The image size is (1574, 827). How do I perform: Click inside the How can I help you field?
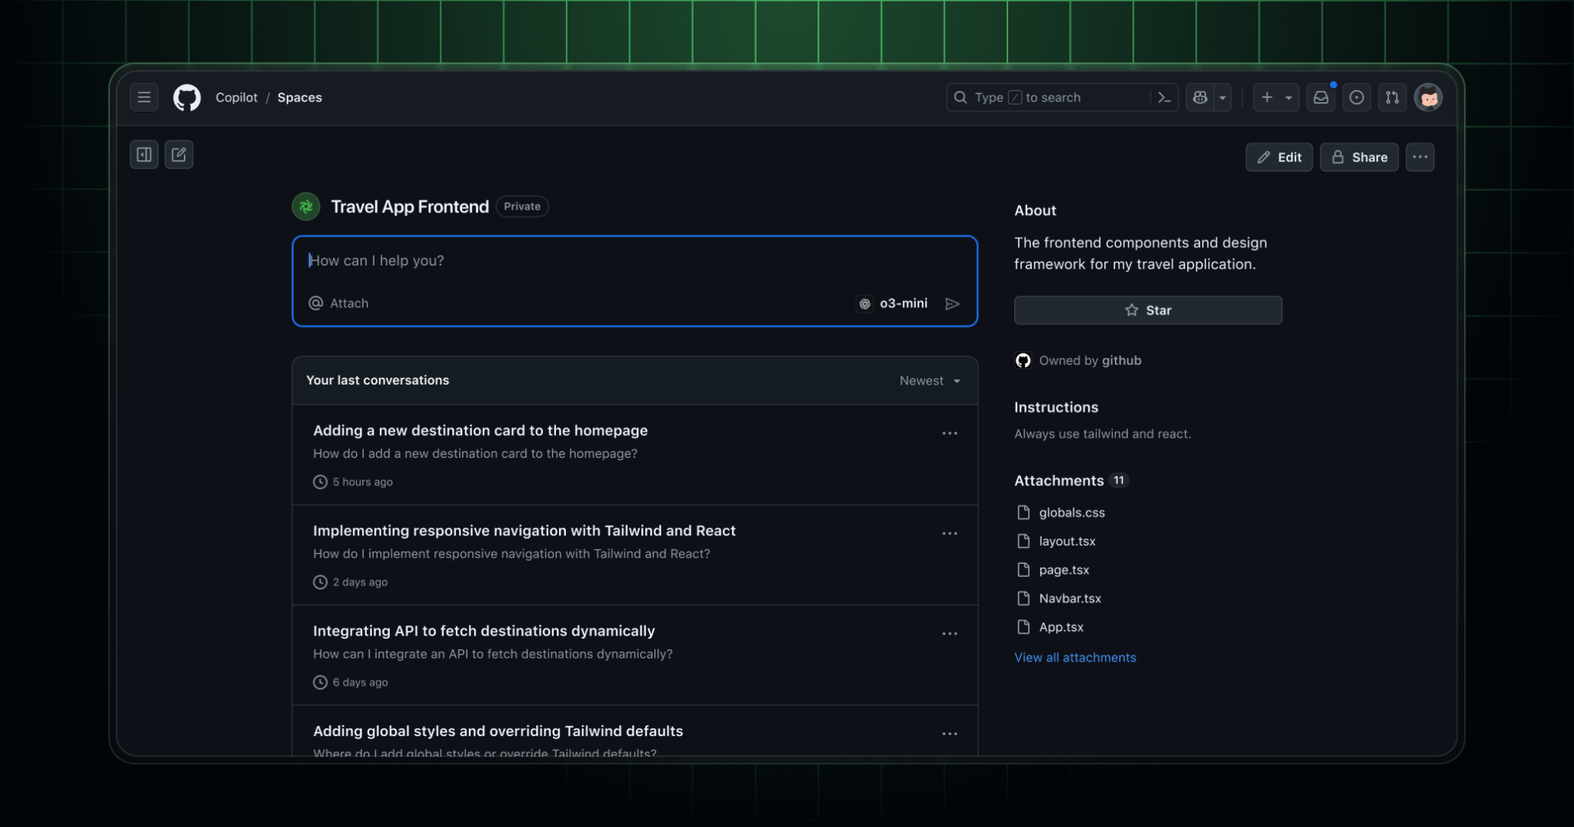point(538,261)
